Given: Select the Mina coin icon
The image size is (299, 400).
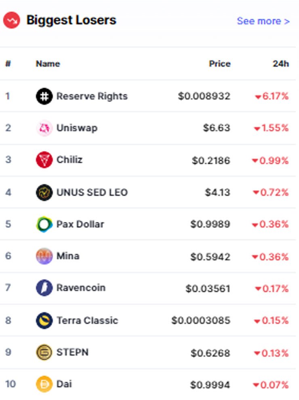Looking at the screenshot, I should 44,256.
